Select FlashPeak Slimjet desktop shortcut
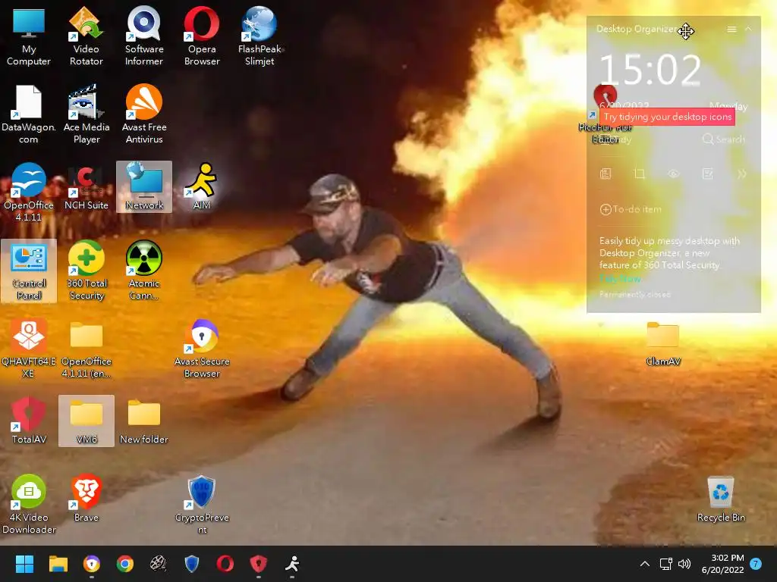The image size is (777, 582). [260, 36]
